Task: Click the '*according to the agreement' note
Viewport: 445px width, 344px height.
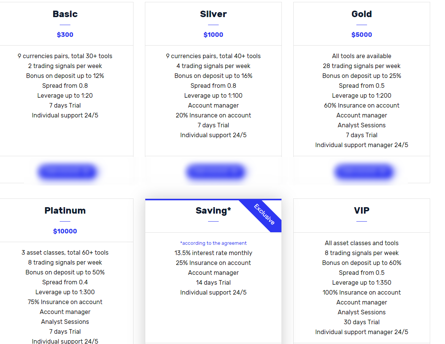Action: click(213, 243)
